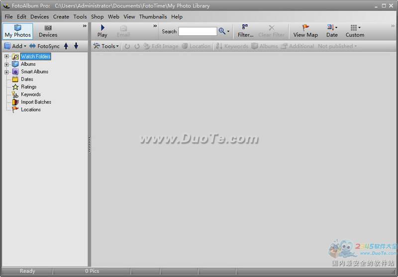Open the Shop menu
Screen dimensions: 398x277
click(97, 17)
